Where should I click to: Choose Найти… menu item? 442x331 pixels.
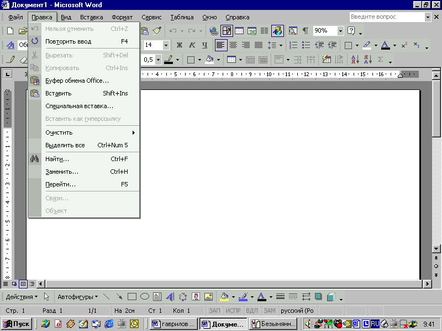coord(84,159)
